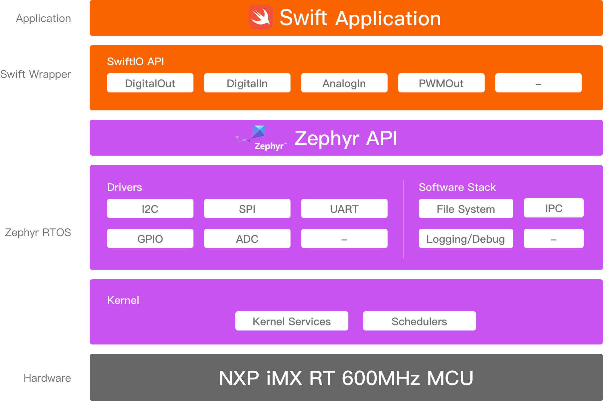Select the I2C driver box
Screen dimensions: 603x401
click(x=150, y=208)
